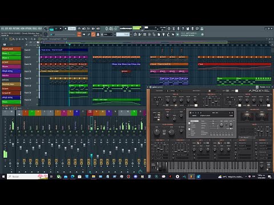This screenshot has width=274, height=205.
Task: Click the playhead marker on the playlist timeline
Action: click(x=70, y=44)
